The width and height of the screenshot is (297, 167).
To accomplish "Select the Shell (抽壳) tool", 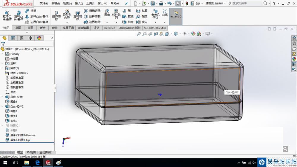I will coord(128,22).
